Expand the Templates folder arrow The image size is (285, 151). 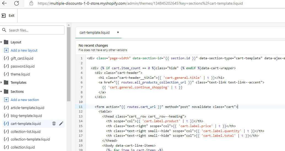coord(1,82)
